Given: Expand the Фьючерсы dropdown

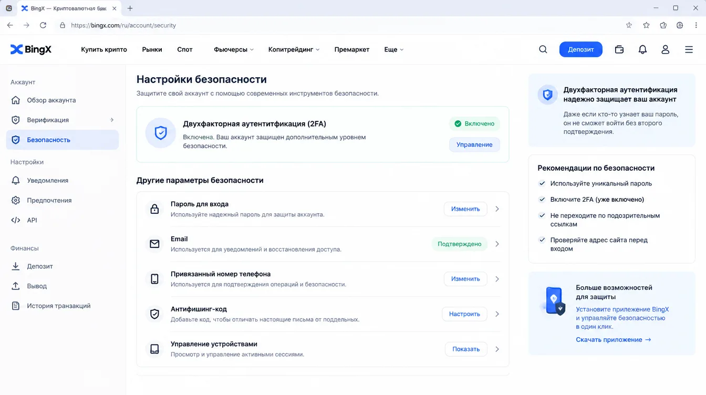Looking at the screenshot, I should tap(234, 49).
